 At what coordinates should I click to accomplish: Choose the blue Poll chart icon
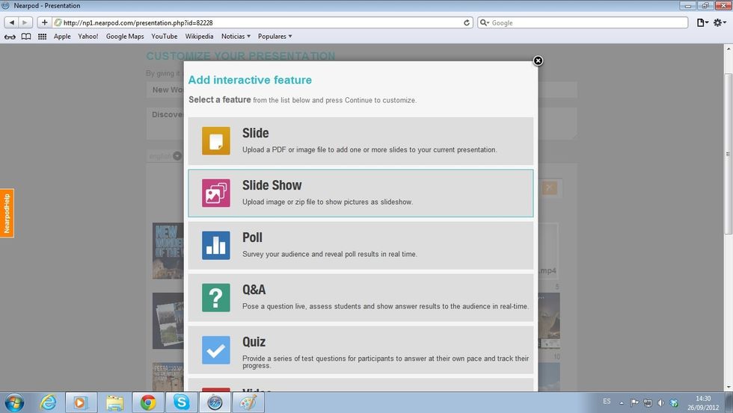(216, 245)
